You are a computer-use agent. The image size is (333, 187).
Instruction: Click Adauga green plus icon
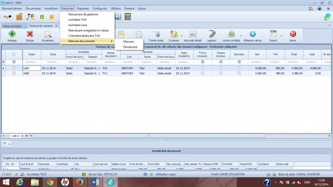coord(12,34)
